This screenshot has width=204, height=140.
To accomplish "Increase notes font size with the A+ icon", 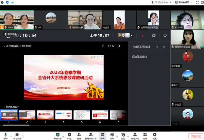I will (x=157, y=47).
